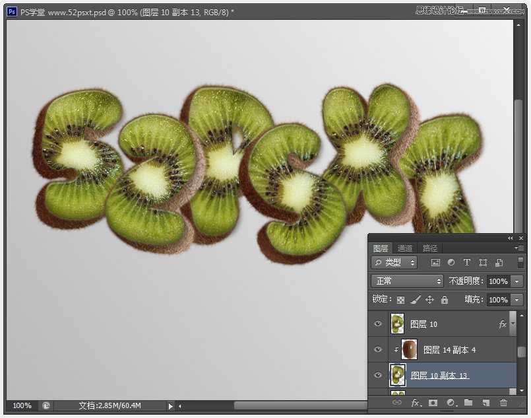This screenshot has width=531, height=418.
Task: Select layer named 图层 14 副本 4
Action: tap(449, 349)
